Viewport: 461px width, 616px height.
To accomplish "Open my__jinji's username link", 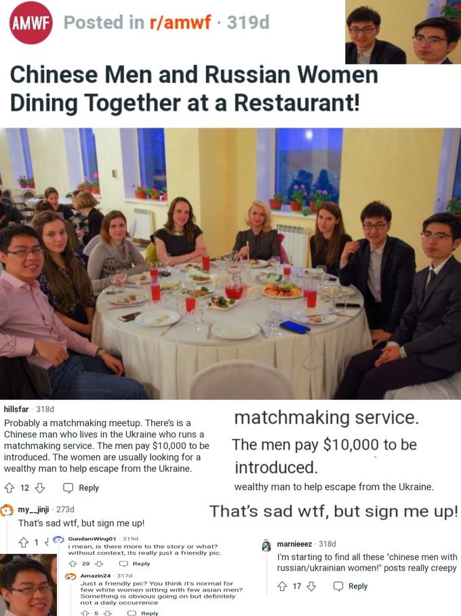I will click(x=33, y=509).
